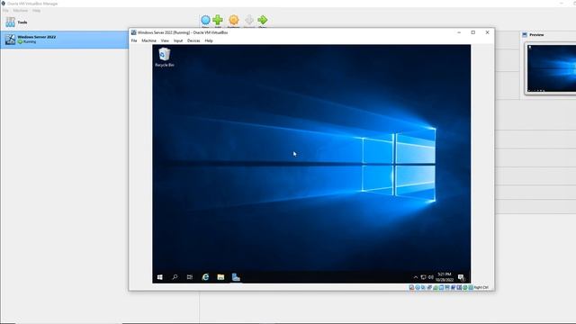Open Help menu in the VM window
The width and height of the screenshot is (576, 324).
(209, 40)
